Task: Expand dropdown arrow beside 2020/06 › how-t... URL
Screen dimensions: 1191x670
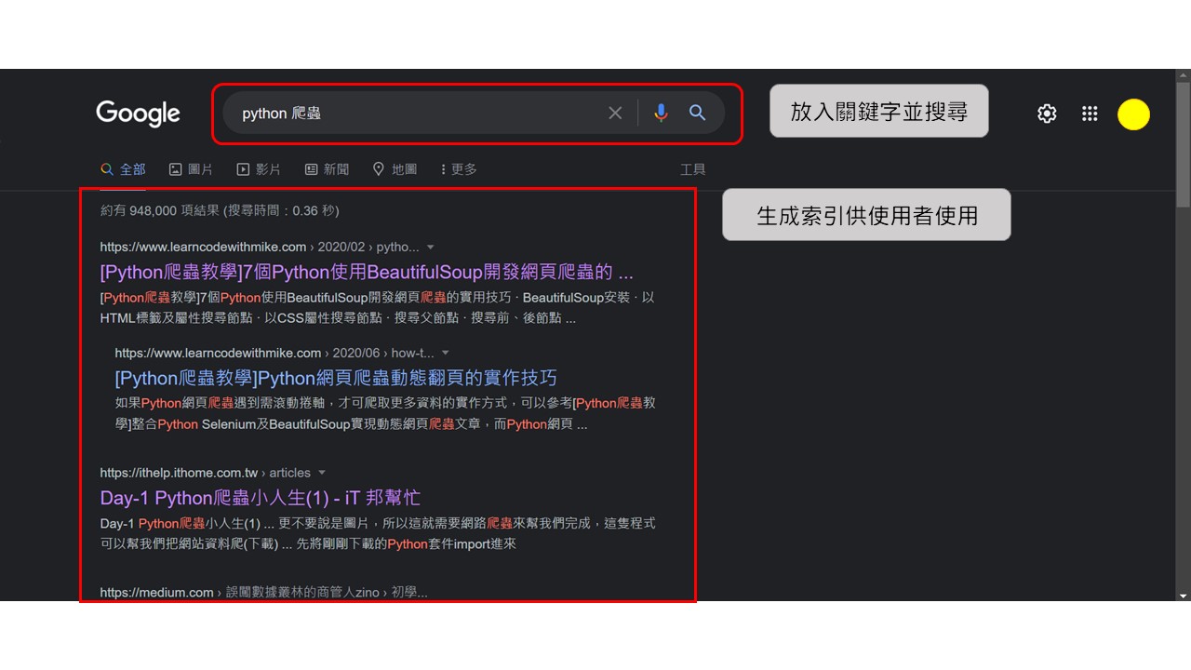Action: (x=445, y=354)
